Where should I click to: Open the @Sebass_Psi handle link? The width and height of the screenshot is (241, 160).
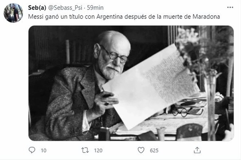click(65, 8)
